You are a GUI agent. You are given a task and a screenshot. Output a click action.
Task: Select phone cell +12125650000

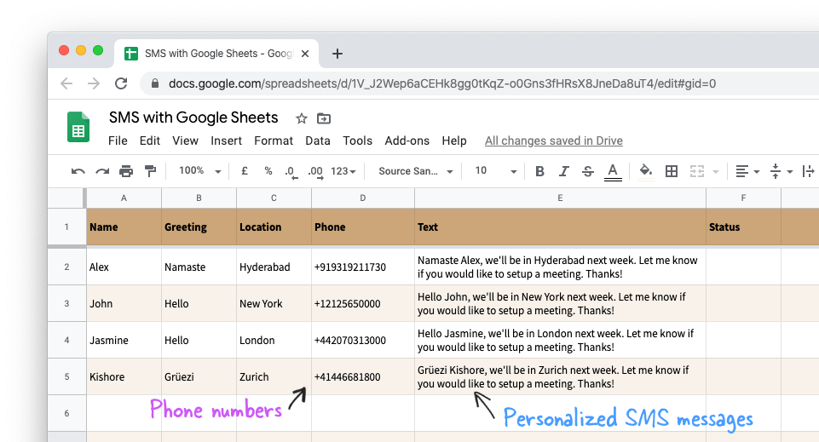[x=363, y=303]
